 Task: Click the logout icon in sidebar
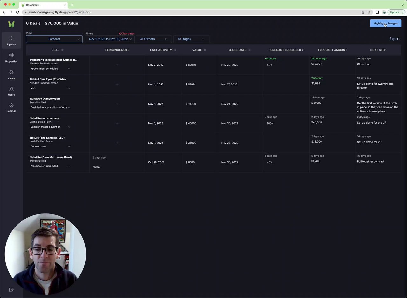click(x=11, y=290)
